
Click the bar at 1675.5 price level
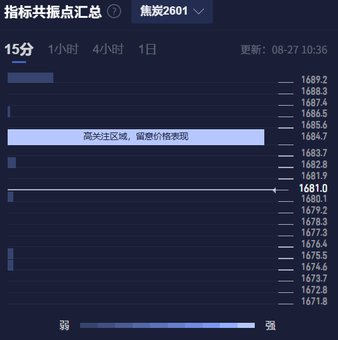[x=10, y=253]
